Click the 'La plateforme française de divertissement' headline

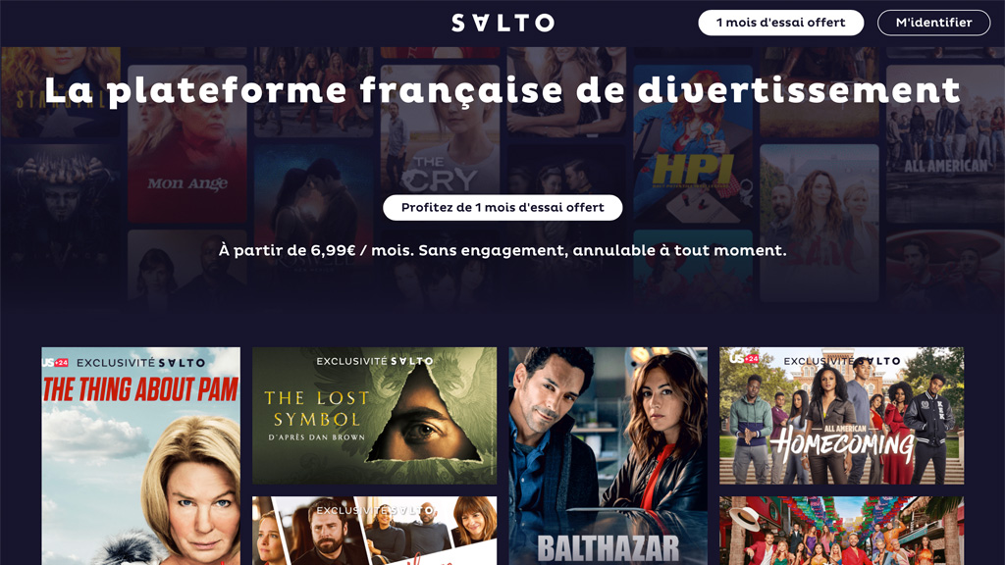[x=502, y=89]
